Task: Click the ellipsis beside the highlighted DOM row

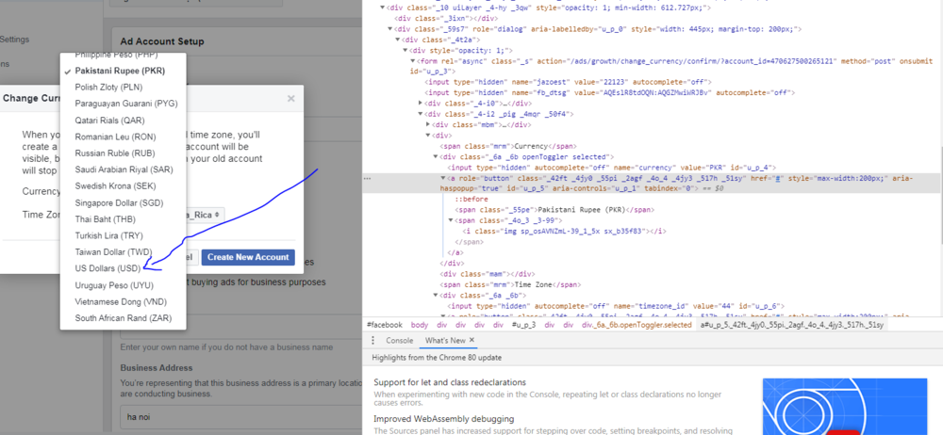Action: tap(367, 179)
